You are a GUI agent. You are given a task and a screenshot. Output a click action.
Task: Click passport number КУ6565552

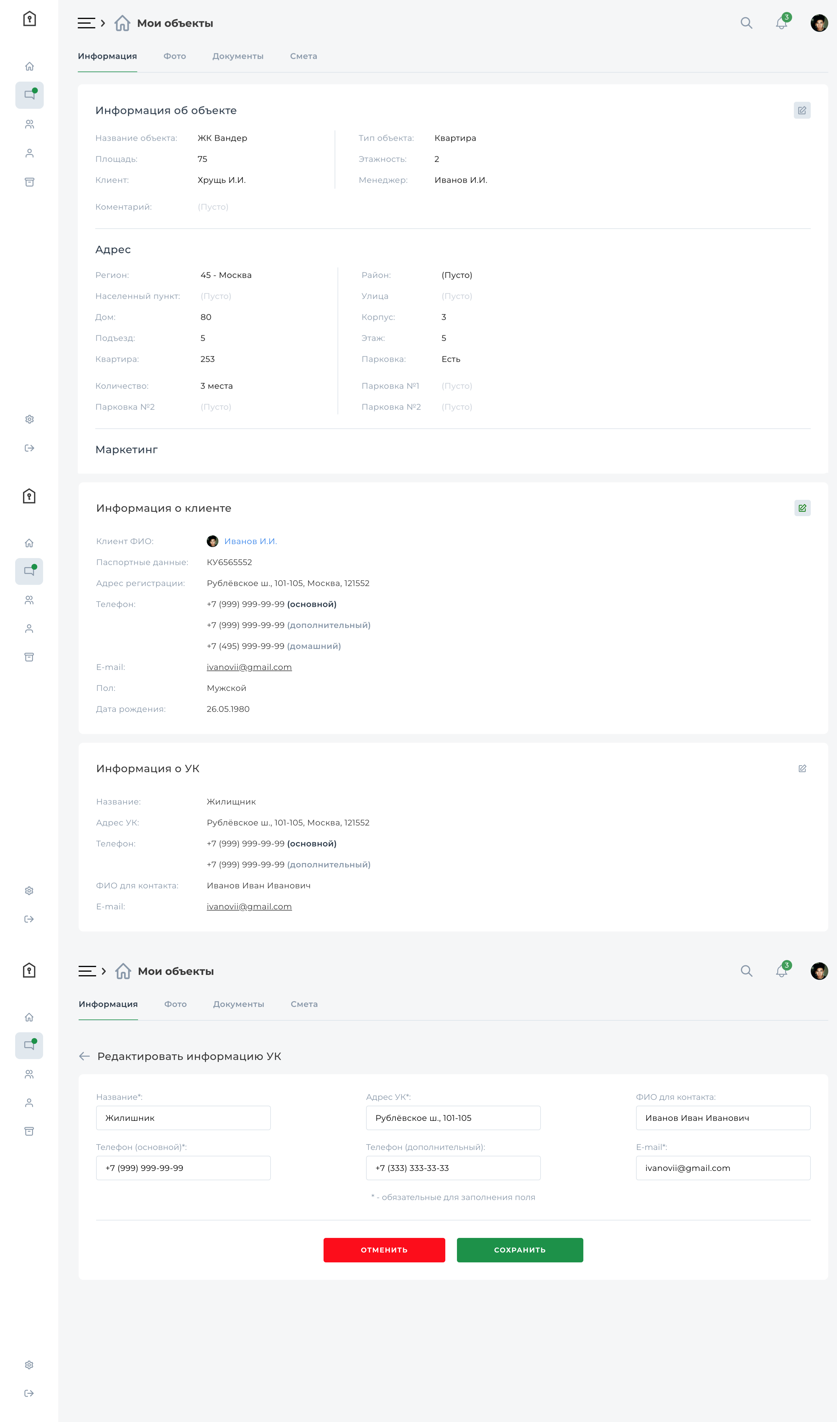(x=229, y=562)
